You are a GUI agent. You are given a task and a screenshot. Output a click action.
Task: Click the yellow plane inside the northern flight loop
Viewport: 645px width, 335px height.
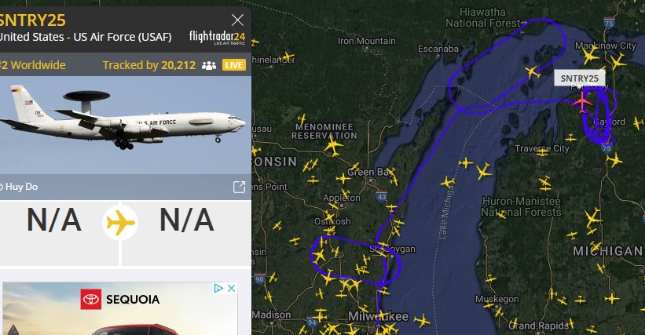pyautogui.click(x=533, y=72)
